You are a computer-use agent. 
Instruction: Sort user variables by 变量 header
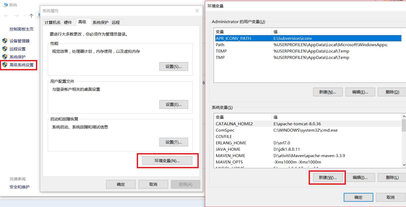243,32
